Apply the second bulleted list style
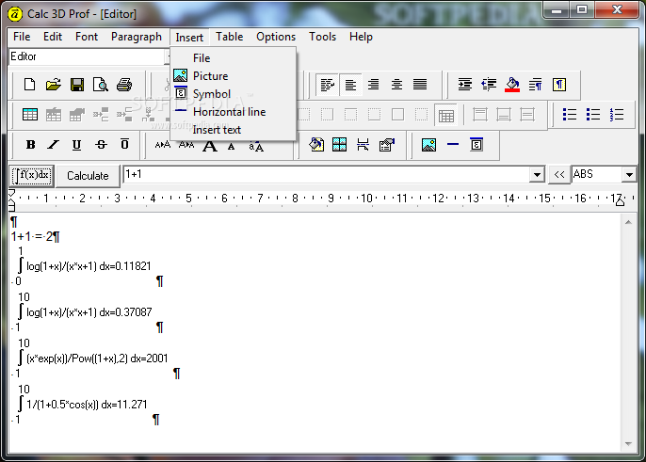 (x=593, y=115)
